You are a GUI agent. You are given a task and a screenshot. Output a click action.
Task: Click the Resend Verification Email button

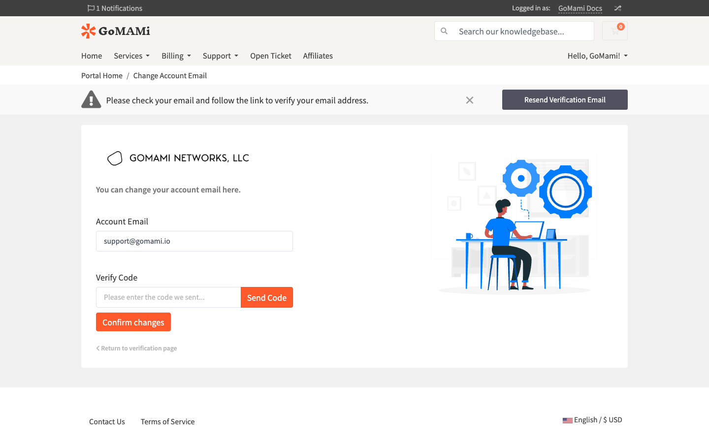565,100
